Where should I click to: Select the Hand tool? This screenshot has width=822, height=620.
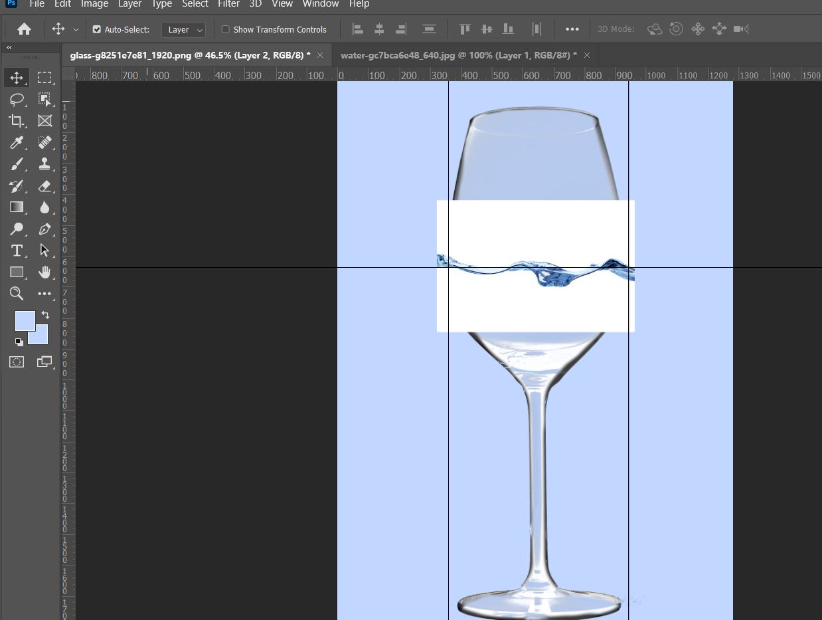(44, 272)
